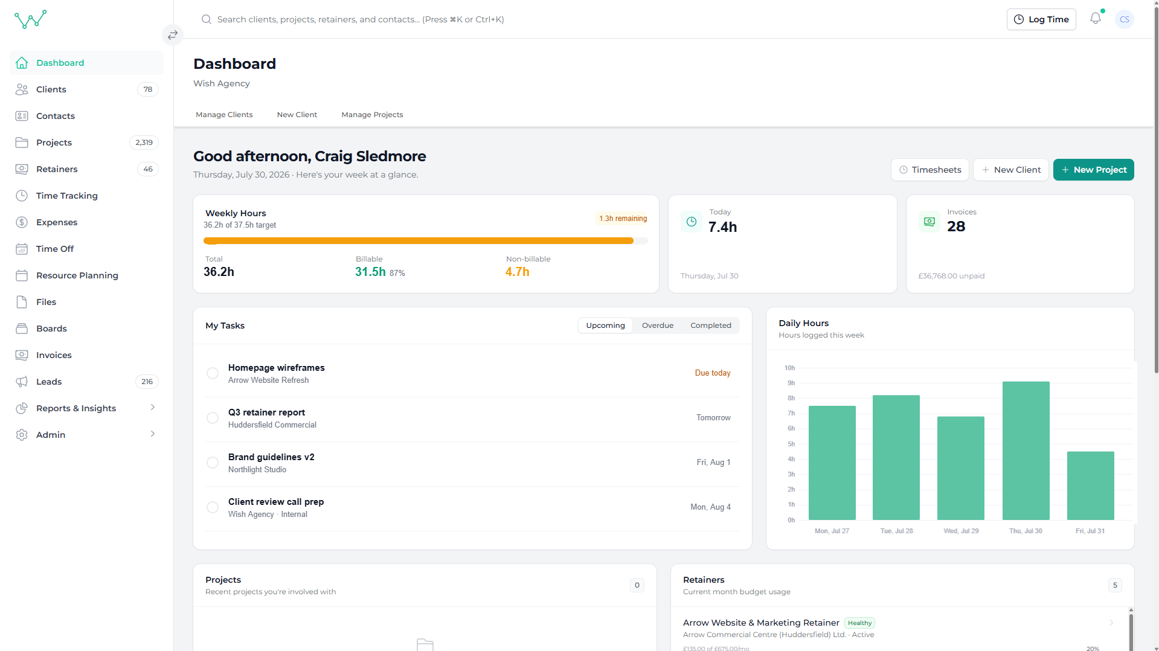The height and width of the screenshot is (651, 1159).
Task: Open Leads via its megaphone icon
Action: (x=22, y=382)
